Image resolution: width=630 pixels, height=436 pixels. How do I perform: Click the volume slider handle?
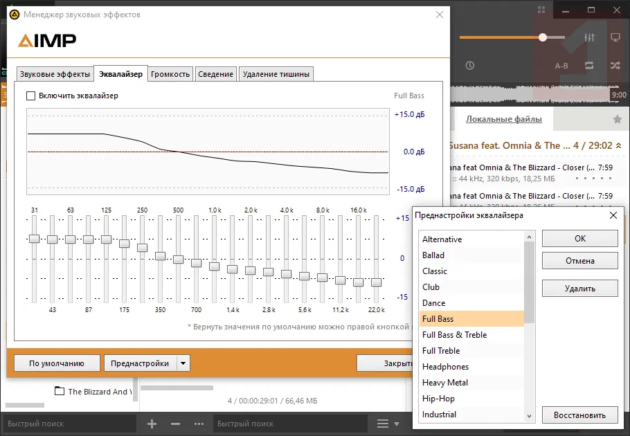click(543, 37)
